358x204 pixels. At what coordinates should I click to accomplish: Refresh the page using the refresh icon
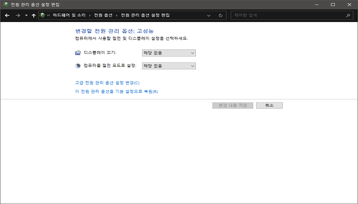coord(220,16)
